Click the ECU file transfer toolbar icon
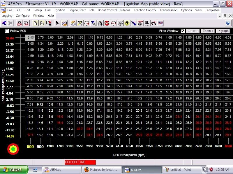 tap(26, 23)
